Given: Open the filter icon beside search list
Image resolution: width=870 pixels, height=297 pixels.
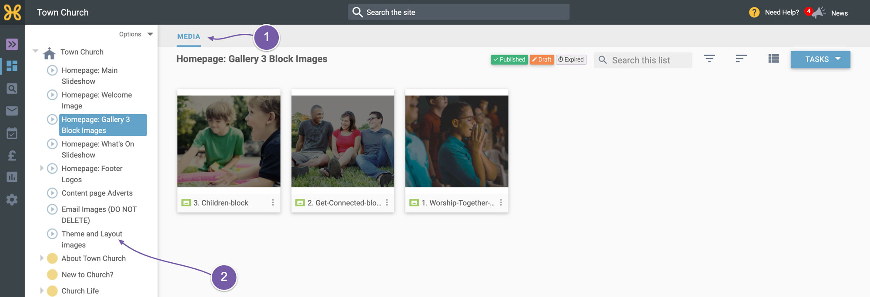Looking at the screenshot, I should [x=709, y=59].
